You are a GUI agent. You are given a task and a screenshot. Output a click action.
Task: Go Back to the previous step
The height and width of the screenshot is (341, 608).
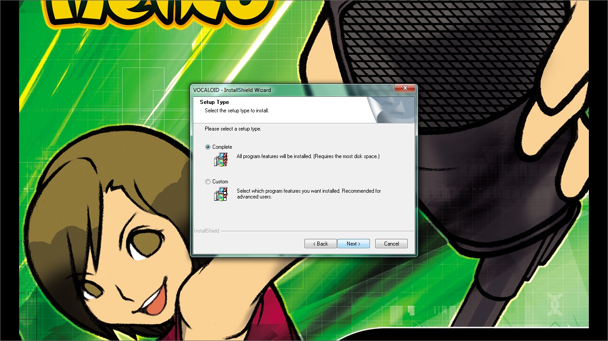click(320, 244)
